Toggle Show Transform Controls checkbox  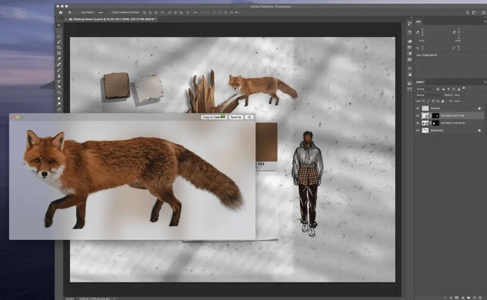pos(110,12)
